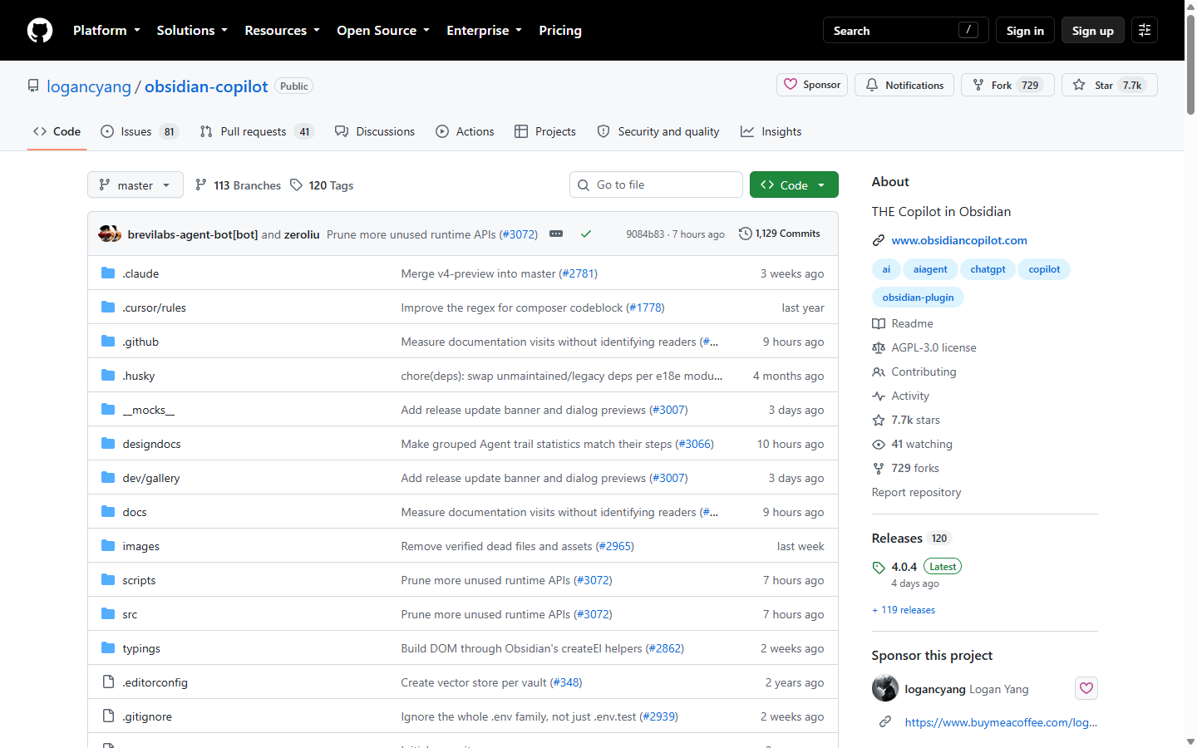The image size is (1197, 748).
Task: Click the .editorconfig file icon
Action: pyautogui.click(x=108, y=682)
